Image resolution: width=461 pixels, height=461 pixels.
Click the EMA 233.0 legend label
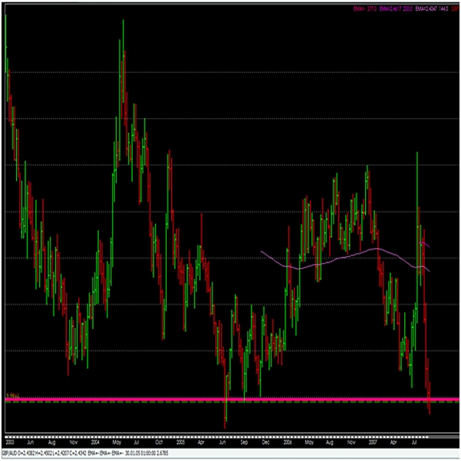pyautogui.click(x=395, y=9)
